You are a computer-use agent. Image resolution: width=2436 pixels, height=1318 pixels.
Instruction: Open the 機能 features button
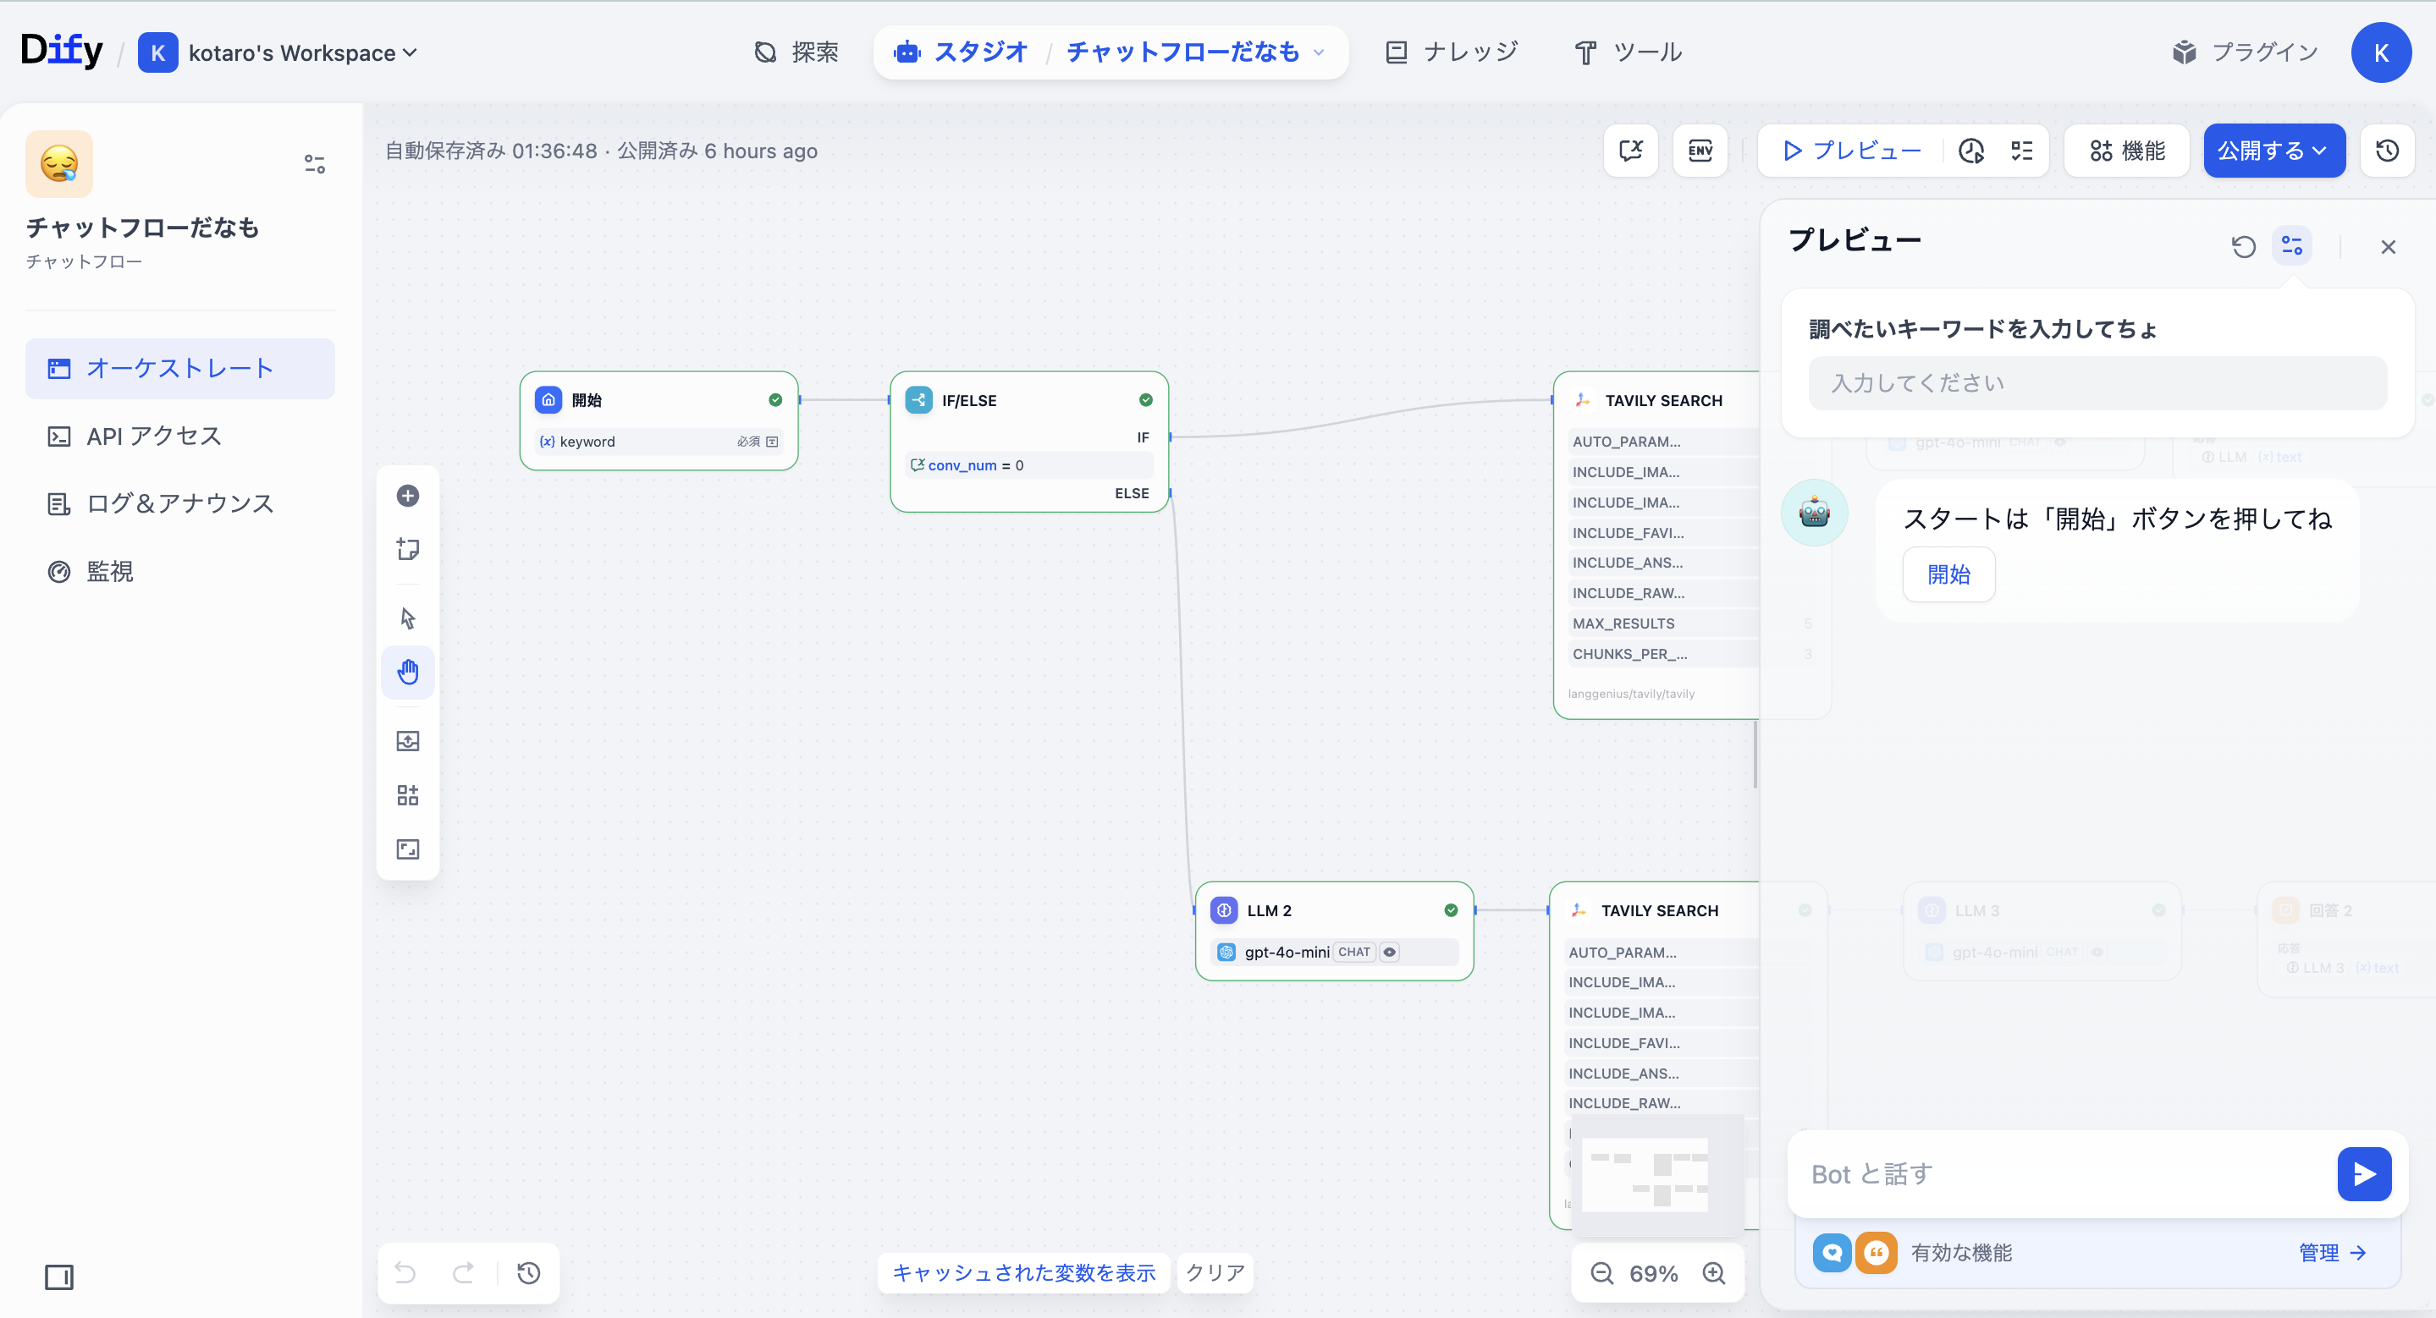tap(2127, 151)
